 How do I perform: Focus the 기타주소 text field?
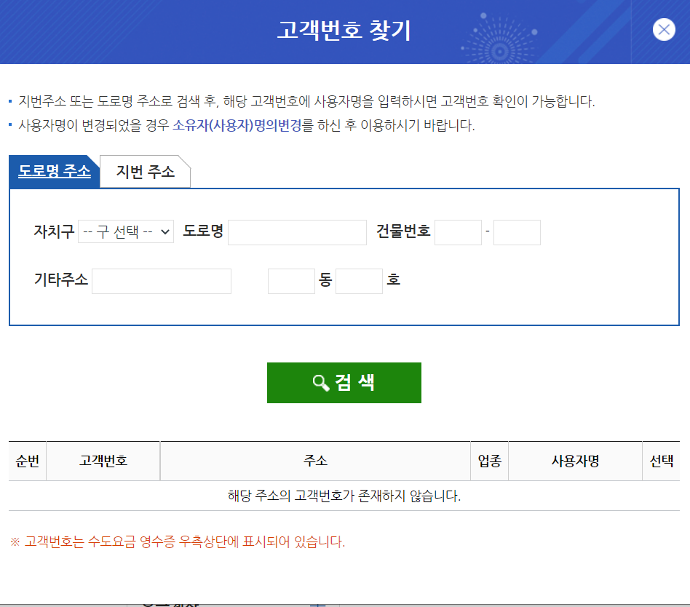click(x=162, y=281)
